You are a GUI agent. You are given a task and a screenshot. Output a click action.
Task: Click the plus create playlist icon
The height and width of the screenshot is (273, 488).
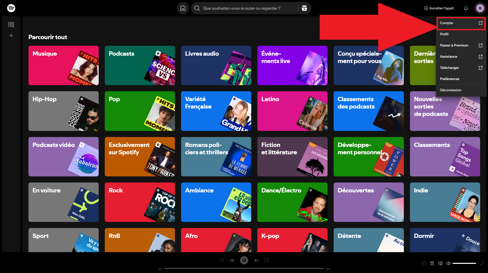pyautogui.click(x=11, y=36)
